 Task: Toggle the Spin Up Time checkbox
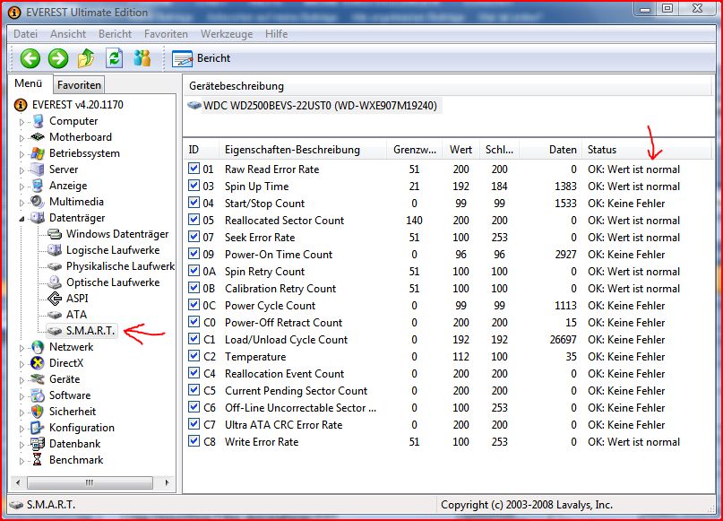click(x=194, y=186)
